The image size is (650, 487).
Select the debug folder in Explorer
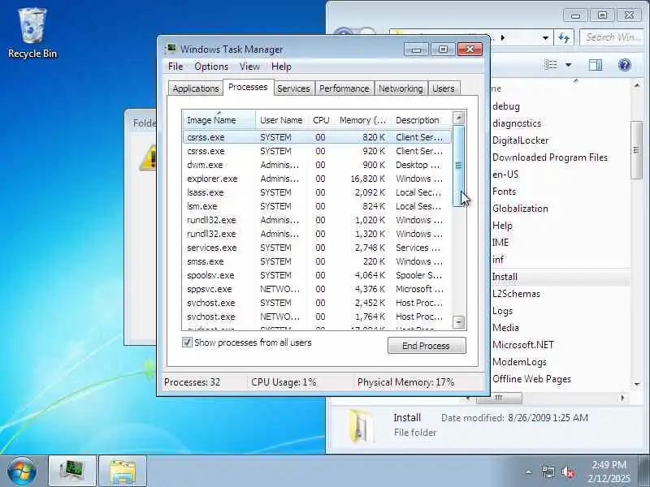(x=505, y=106)
